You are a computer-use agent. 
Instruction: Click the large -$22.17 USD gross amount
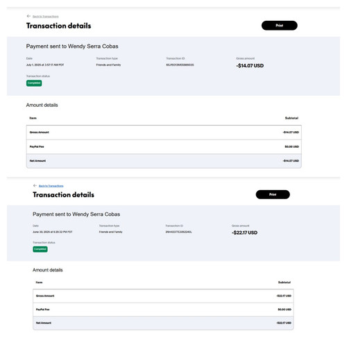click(244, 232)
